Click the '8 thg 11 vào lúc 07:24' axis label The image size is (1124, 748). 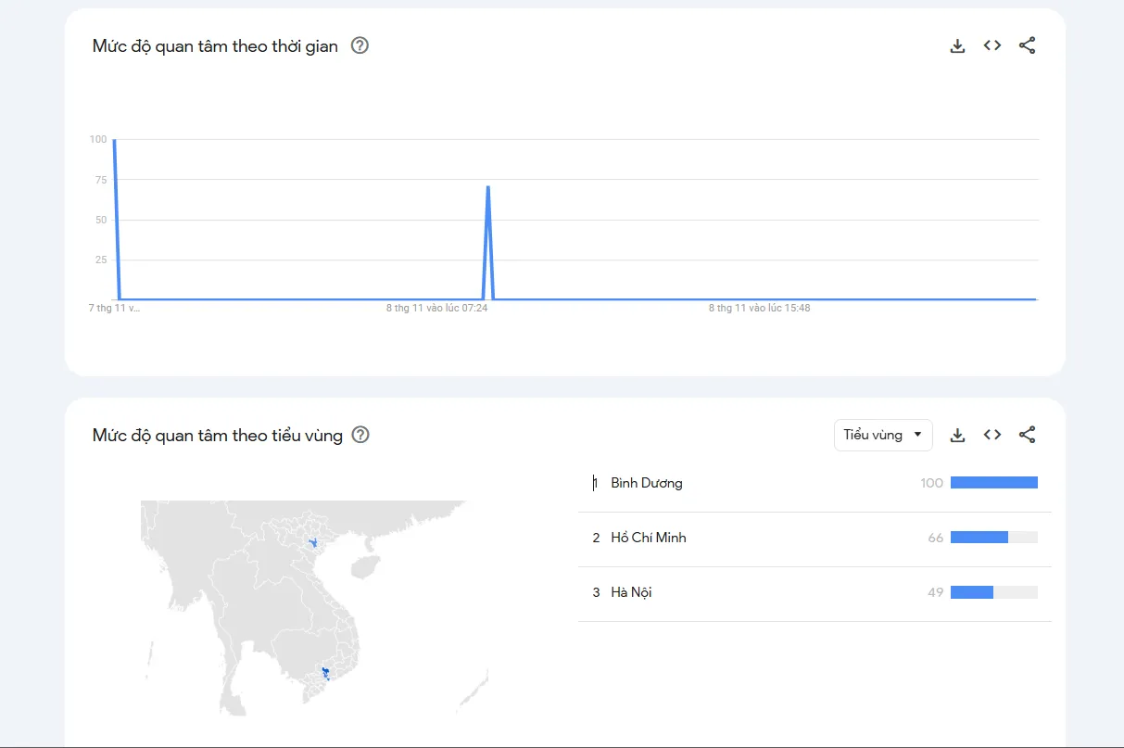click(x=436, y=307)
